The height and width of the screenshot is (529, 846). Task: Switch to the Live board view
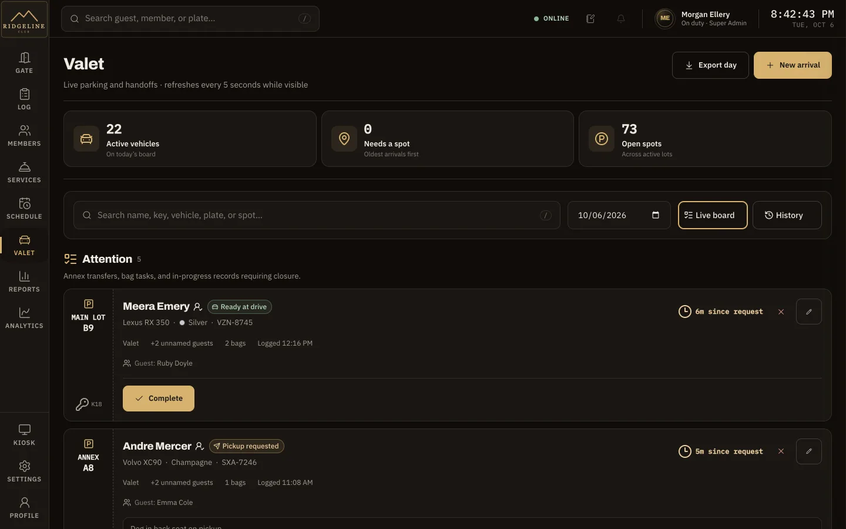click(713, 215)
